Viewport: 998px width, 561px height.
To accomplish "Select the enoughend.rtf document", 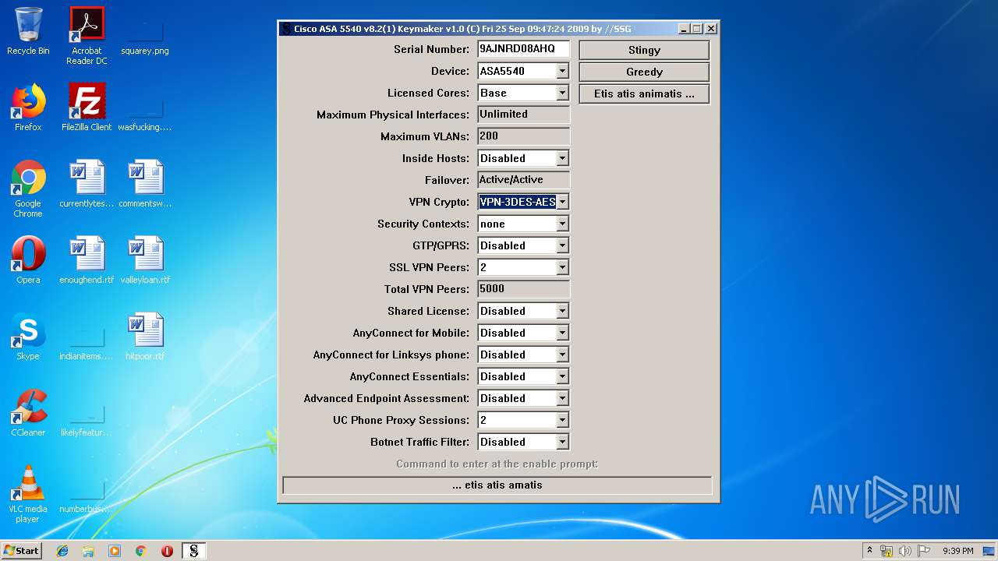I will (x=87, y=260).
